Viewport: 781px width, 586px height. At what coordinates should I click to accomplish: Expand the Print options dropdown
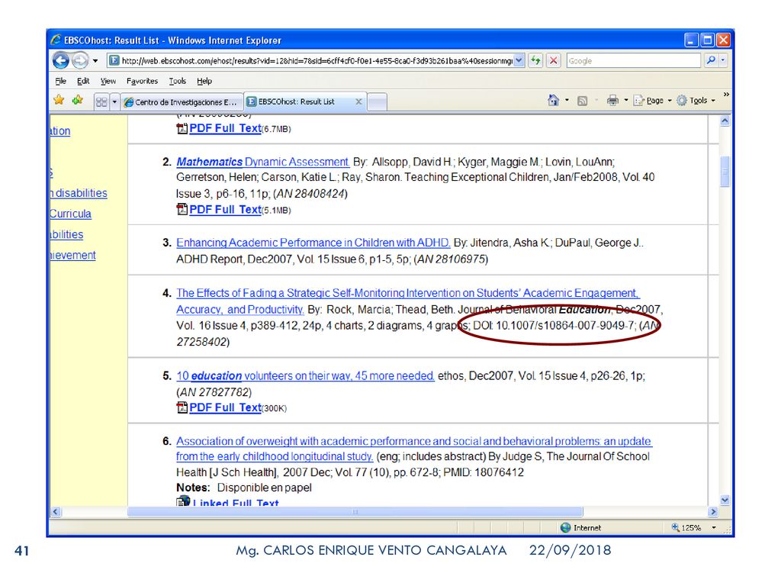click(626, 100)
